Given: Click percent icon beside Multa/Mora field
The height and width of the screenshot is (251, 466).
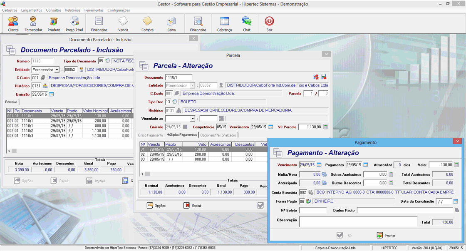Looking at the screenshot, I should [324, 174].
